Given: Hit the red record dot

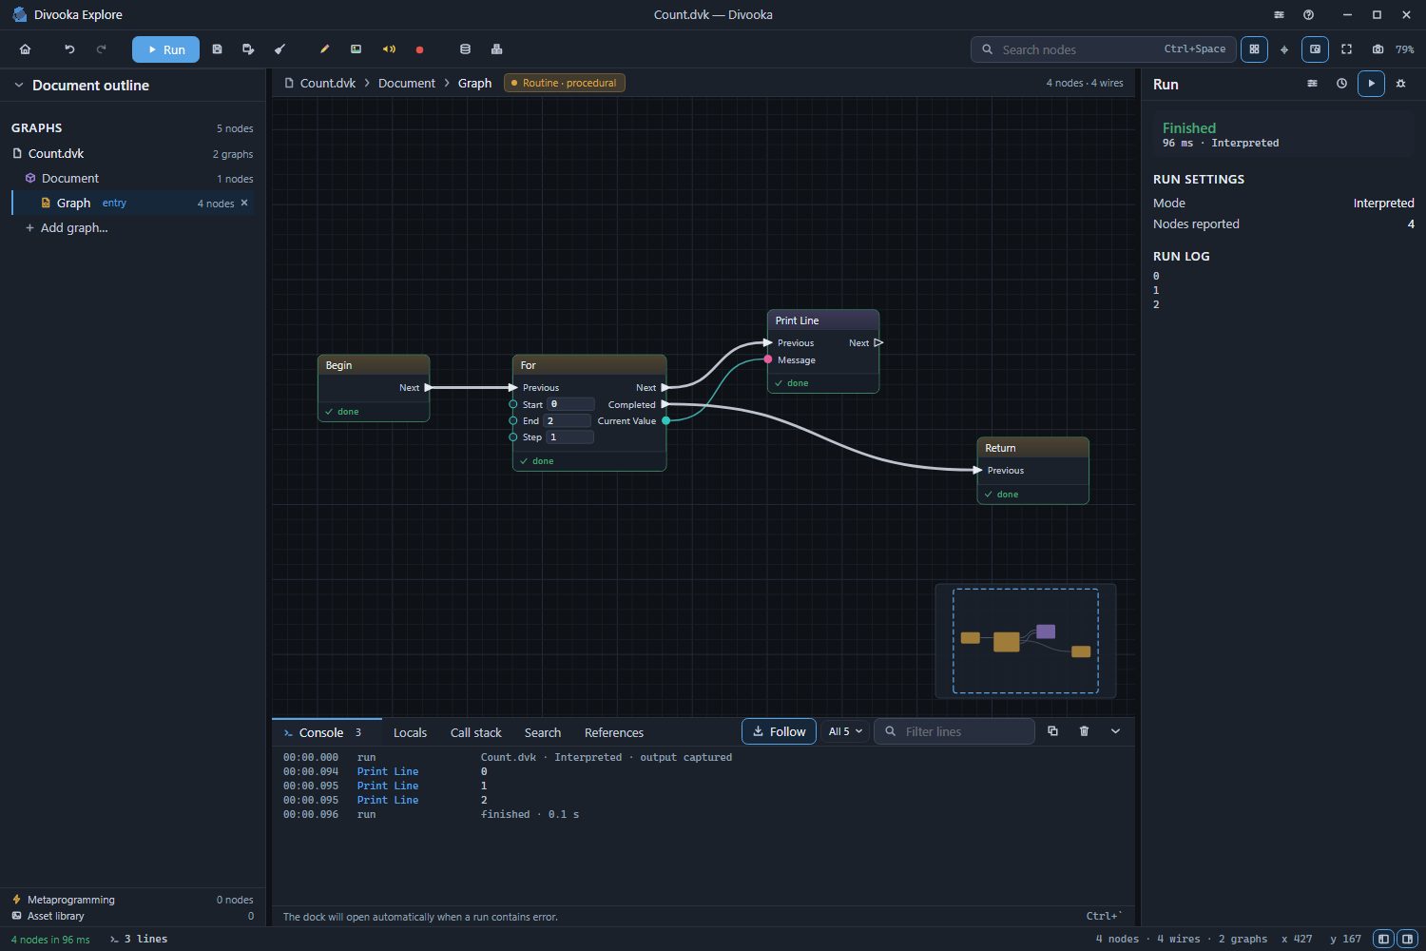Looking at the screenshot, I should (419, 49).
